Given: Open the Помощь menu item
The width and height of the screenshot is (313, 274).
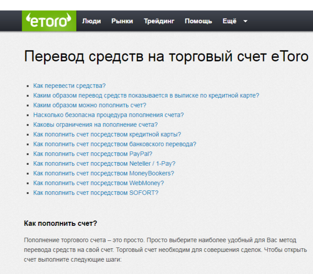Looking at the screenshot, I should click(x=198, y=21).
